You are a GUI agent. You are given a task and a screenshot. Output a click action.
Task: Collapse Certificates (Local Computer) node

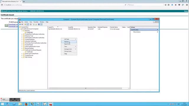(x=20, y=29)
